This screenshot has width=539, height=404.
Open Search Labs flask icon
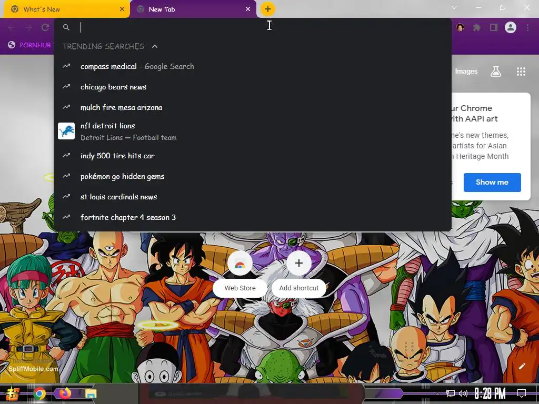[496, 72]
